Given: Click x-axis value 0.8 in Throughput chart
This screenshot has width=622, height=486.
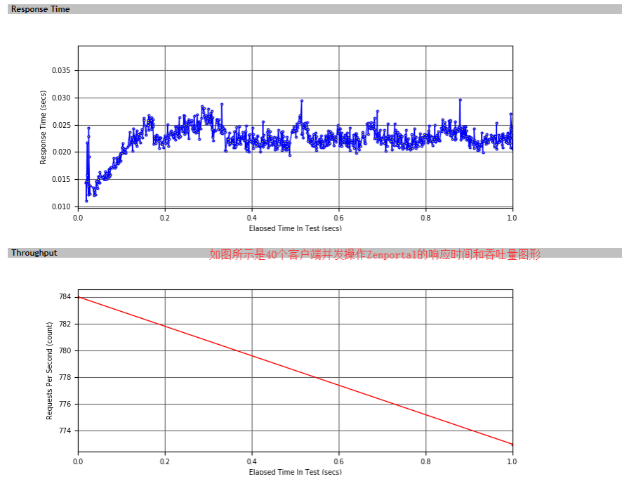Looking at the screenshot, I should (x=425, y=461).
